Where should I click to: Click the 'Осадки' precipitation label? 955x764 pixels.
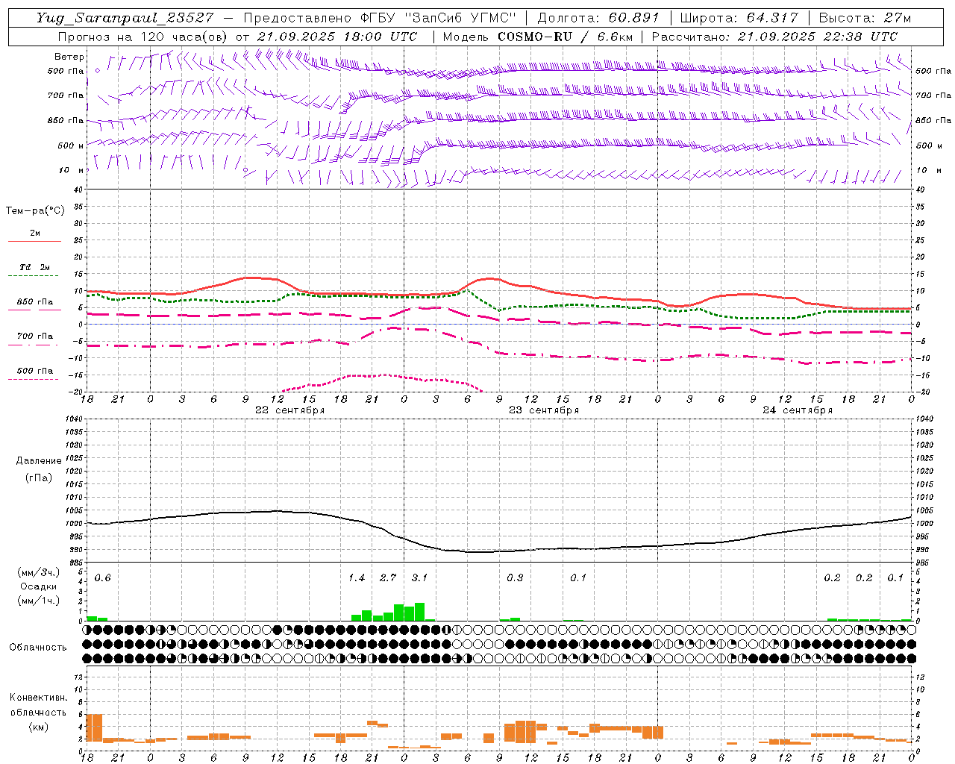[39, 586]
